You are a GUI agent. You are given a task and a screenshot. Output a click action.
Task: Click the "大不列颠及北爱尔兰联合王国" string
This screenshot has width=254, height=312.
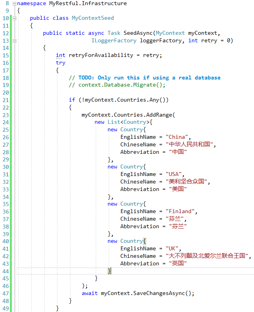pos(207,256)
